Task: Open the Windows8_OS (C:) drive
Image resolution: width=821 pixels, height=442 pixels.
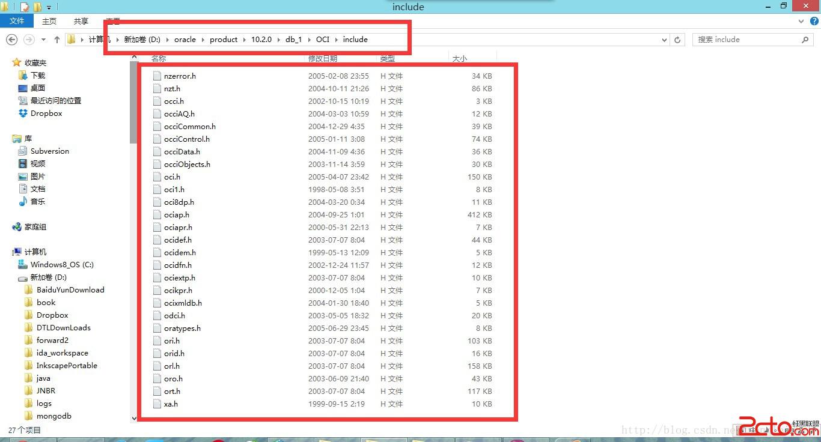Action: click(62, 264)
